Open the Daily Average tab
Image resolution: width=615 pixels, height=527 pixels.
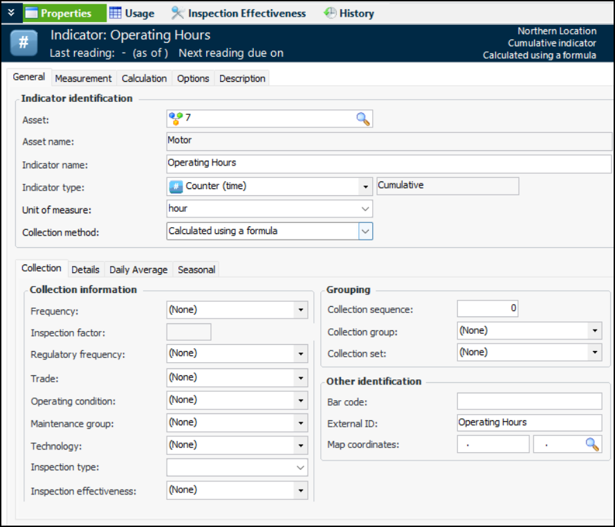(x=138, y=269)
